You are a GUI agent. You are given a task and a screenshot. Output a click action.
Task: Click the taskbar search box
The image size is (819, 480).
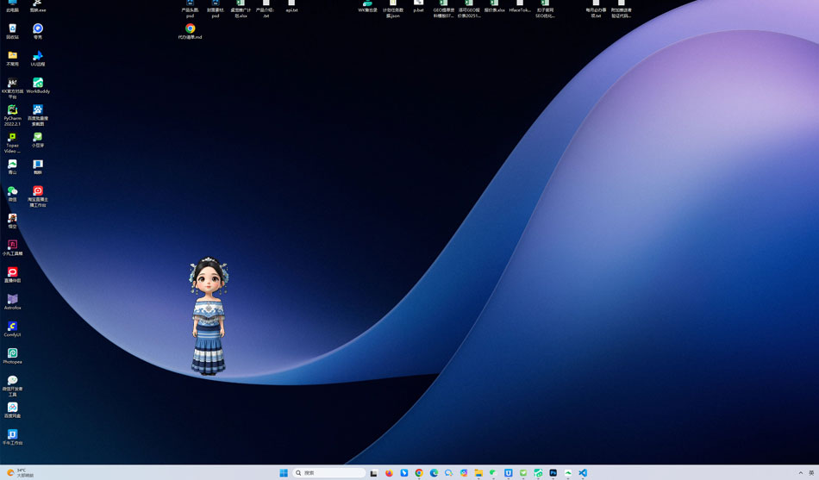tap(328, 473)
